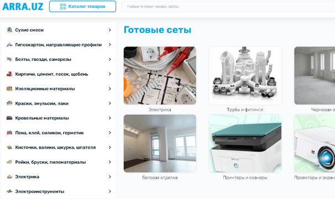Select Гипсокартон, направляющие профили label
Screen dimensions: 335x199
click(59, 45)
